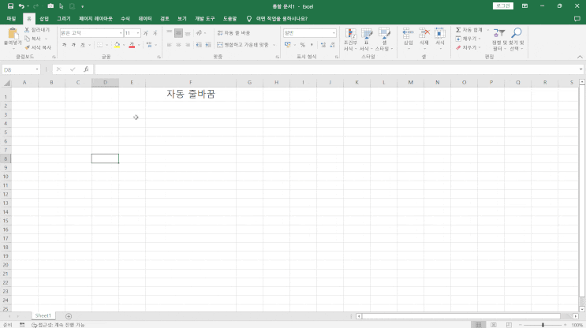Viewport: 586px width, 328px height.
Task: Click the Increase Indent icon
Action: (x=208, y=45)
